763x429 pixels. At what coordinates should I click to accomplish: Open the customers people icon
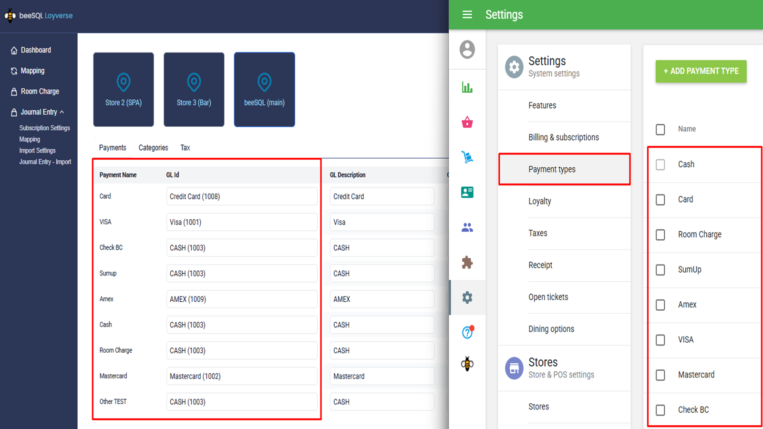pyautogui.click(x=467, y=227)
